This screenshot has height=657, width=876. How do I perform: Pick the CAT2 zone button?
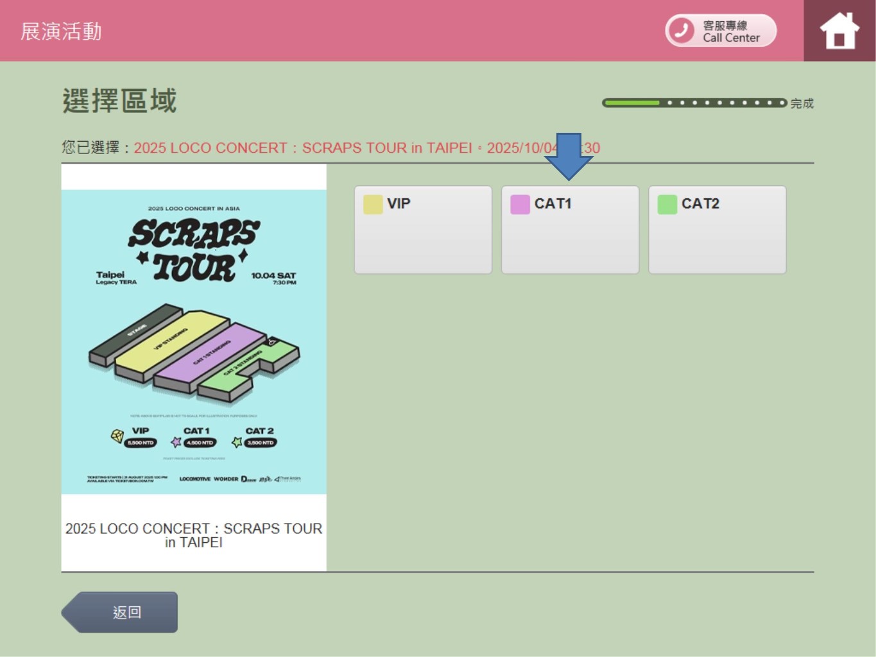717,230
